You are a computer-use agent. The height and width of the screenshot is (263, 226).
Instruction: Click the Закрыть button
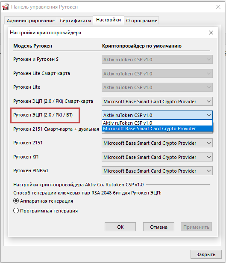point(206,254)
